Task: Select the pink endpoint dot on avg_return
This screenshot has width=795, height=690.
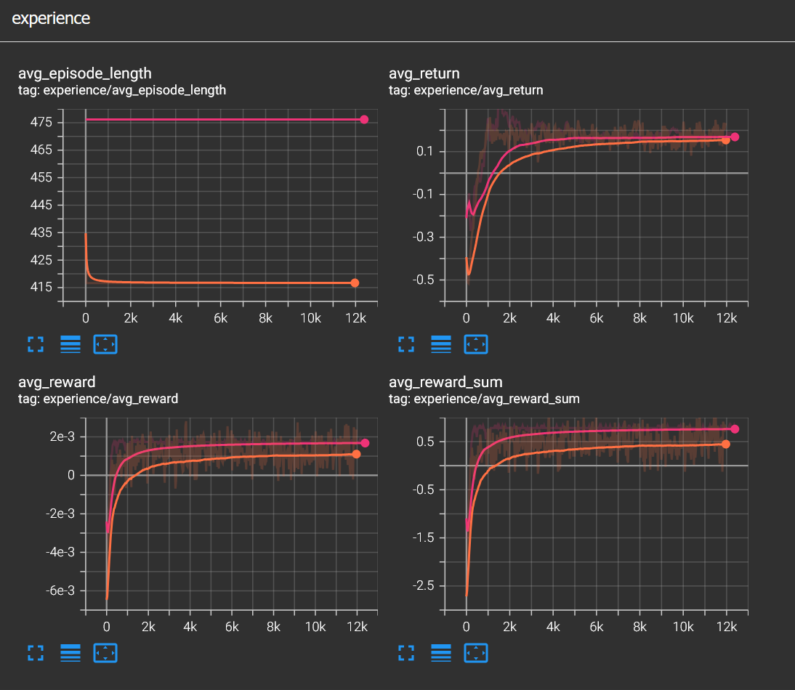Action: click(x=734, y=136)
